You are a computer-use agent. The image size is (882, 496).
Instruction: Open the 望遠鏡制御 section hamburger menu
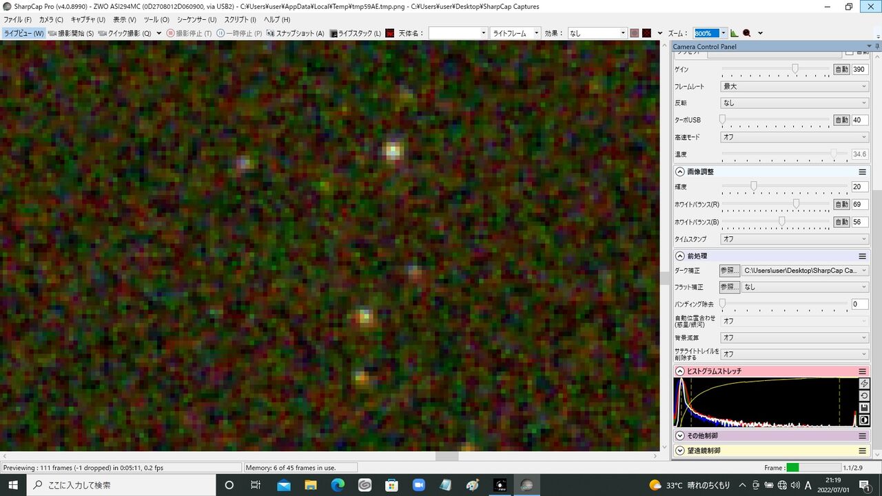(x=862, y=451)
